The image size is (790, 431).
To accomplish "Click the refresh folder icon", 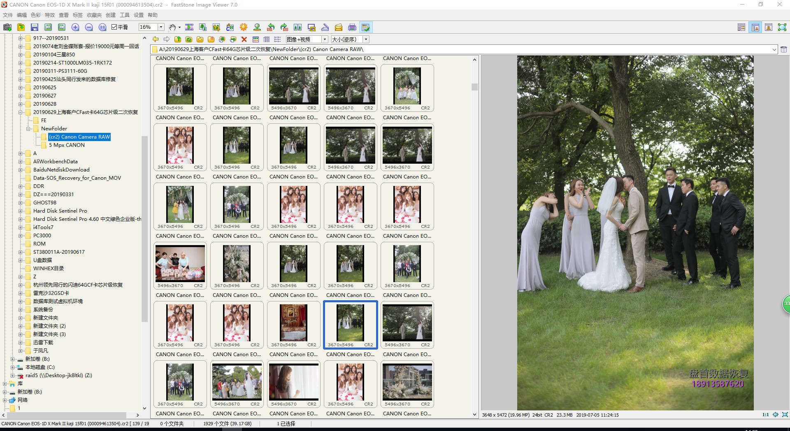I will pos(189,39).
